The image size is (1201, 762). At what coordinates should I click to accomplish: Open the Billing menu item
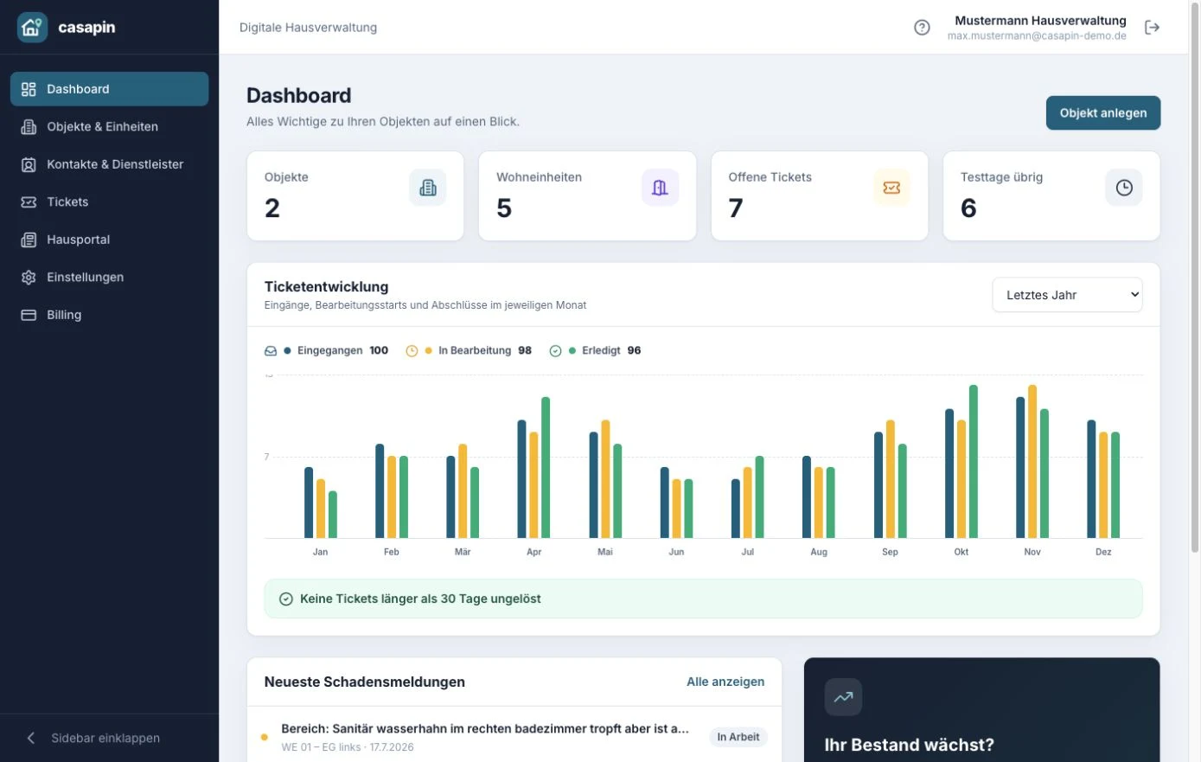pyautogui.click(x=109, y=315)
